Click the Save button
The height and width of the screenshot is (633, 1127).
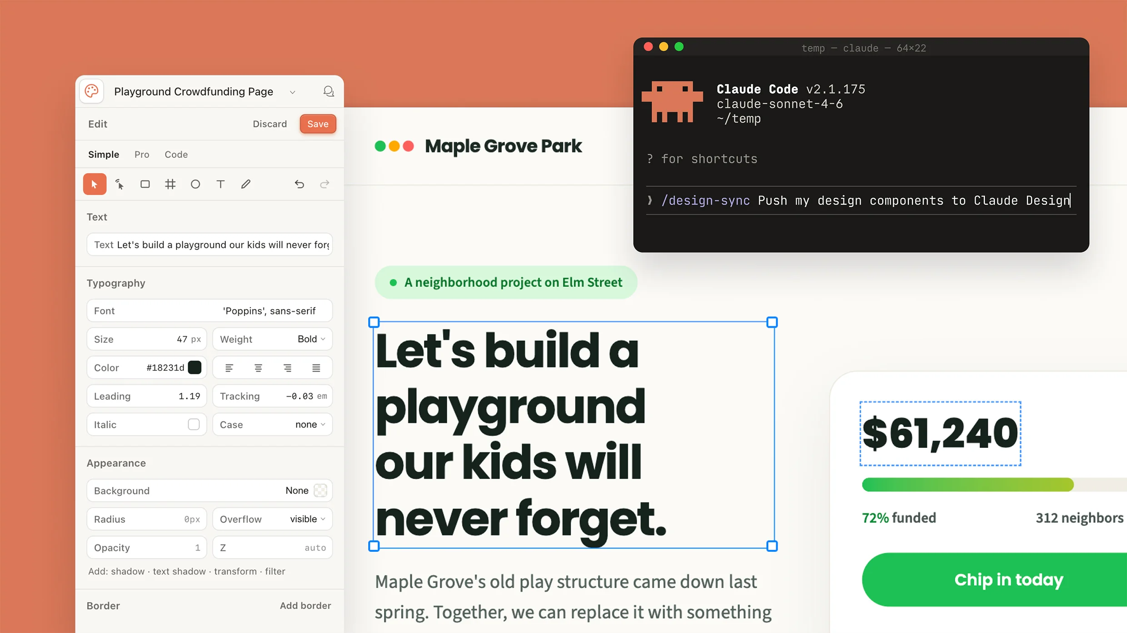pyautogui.click(x=318, y=124)
